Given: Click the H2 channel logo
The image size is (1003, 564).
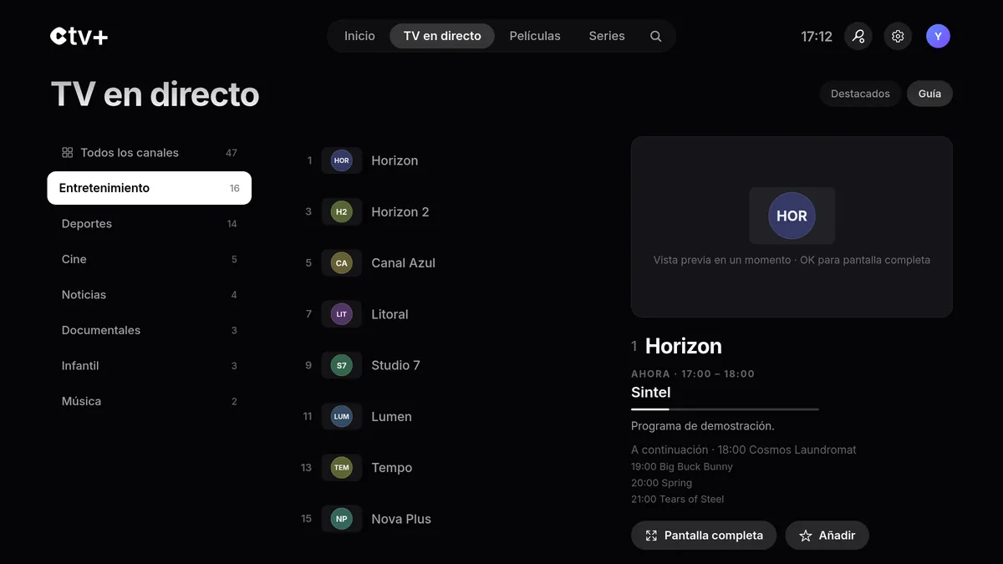Looking at the screenshot, I should tap(342, 212).
